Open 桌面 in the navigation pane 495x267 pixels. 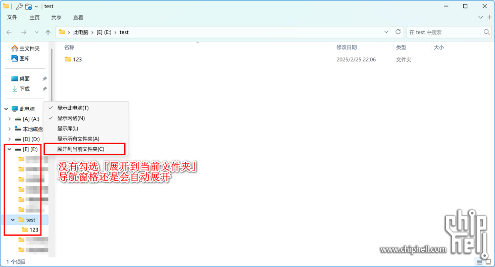[x=21, y=79]
